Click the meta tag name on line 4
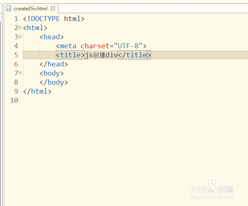The image size is (248, 206). click(68, 46)
